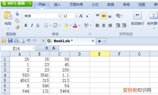Switch to the 开始 tab
Screen dimensions: 158x95
coord(42,4)
